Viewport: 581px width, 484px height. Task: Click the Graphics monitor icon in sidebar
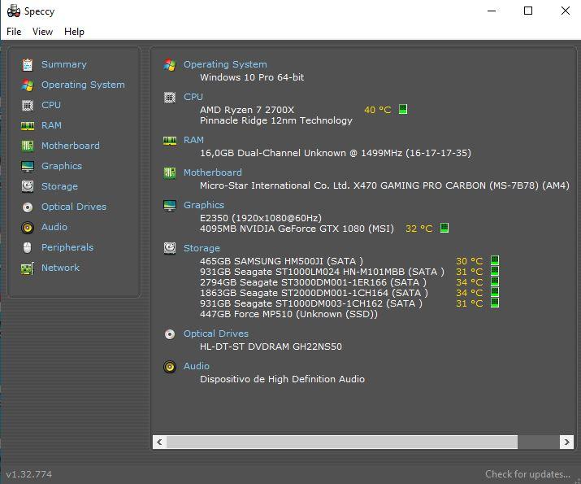coord(28,166)
